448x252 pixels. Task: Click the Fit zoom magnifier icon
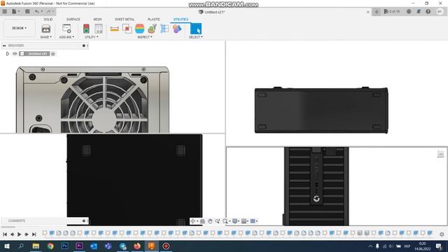tap(225, 221)
